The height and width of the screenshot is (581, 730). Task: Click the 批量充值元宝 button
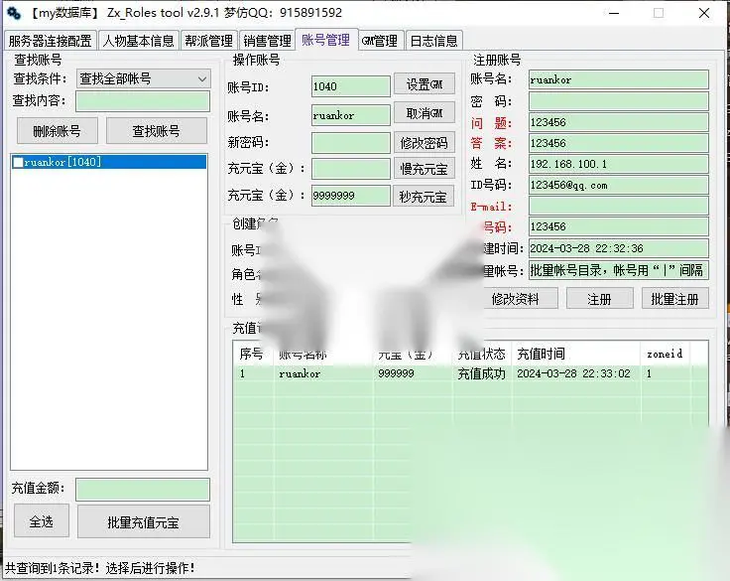click(x=144, y=521)
